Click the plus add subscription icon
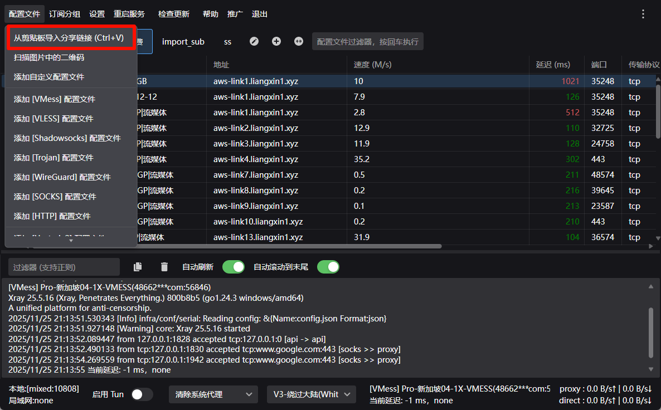Screen dimensions: 661x410 (276, 42)
